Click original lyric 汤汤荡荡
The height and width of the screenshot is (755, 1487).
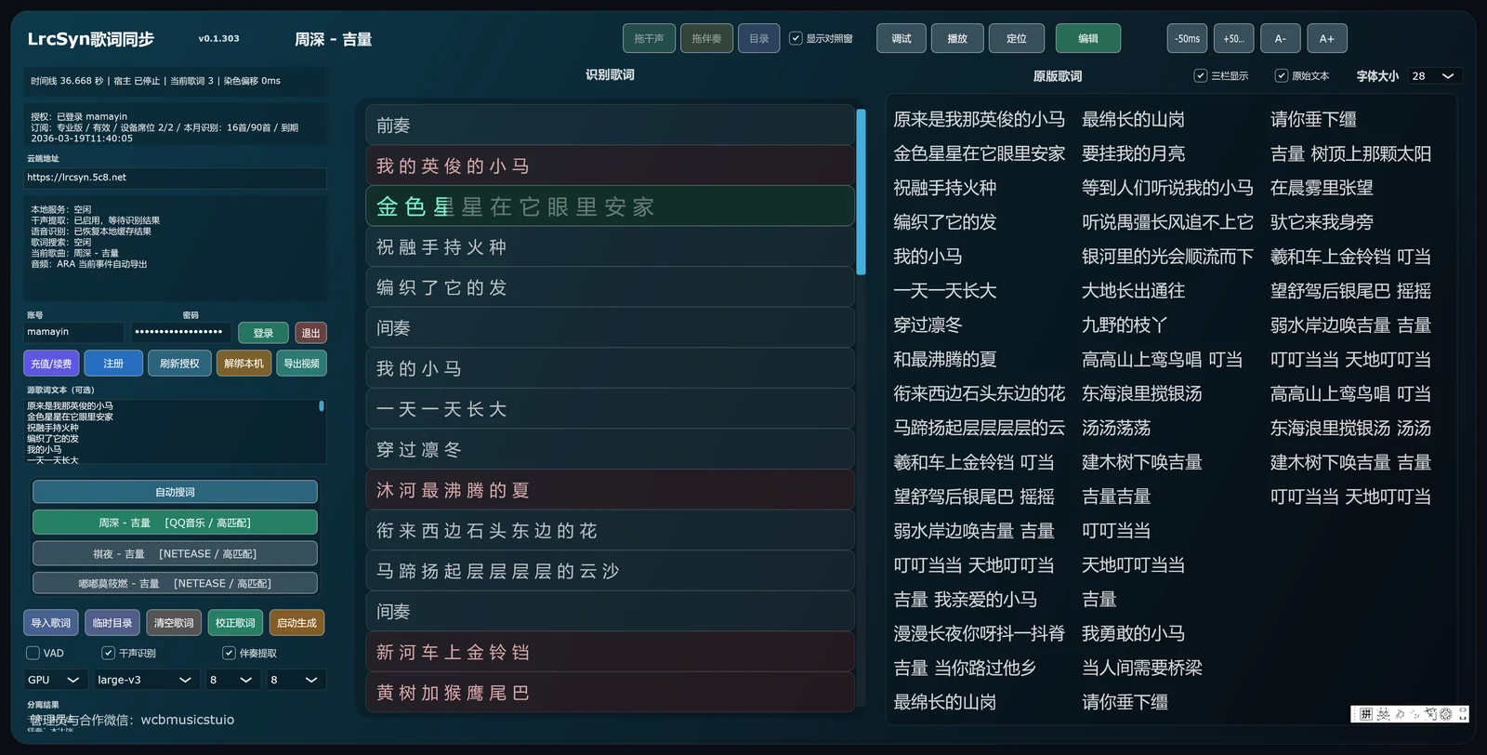pyautogui.click(x=1116, y=428)
